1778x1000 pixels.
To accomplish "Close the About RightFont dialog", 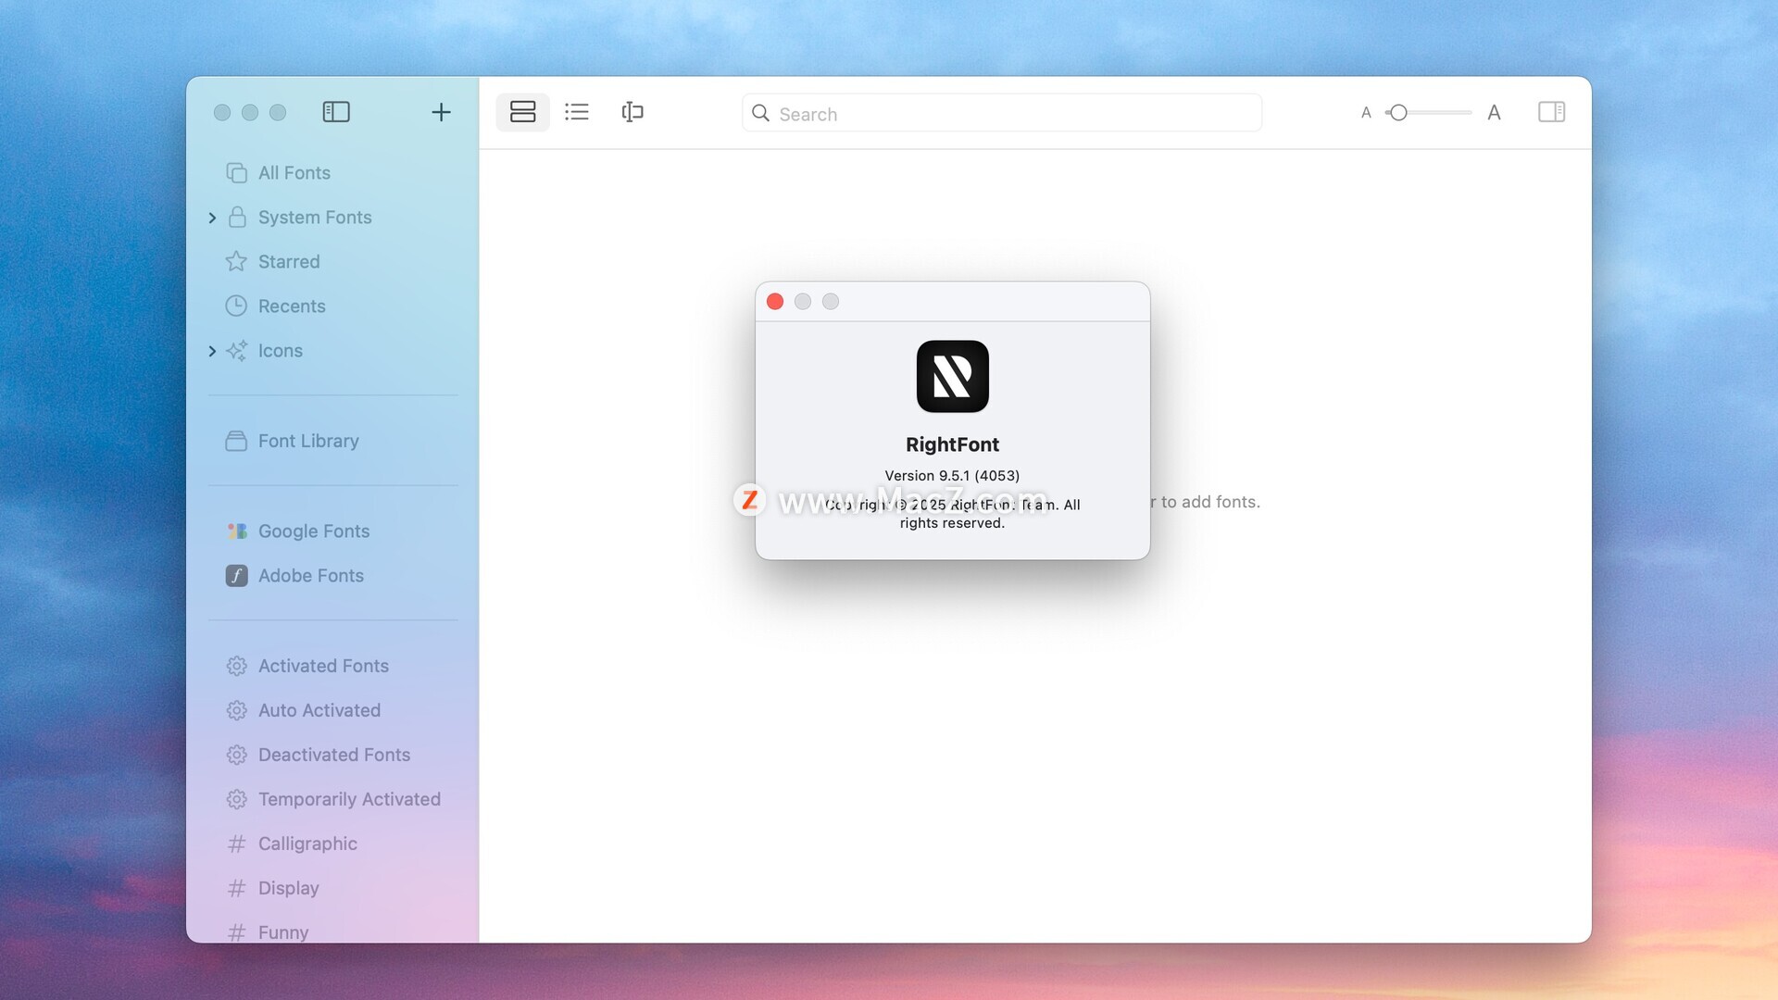I will (775, 302).
